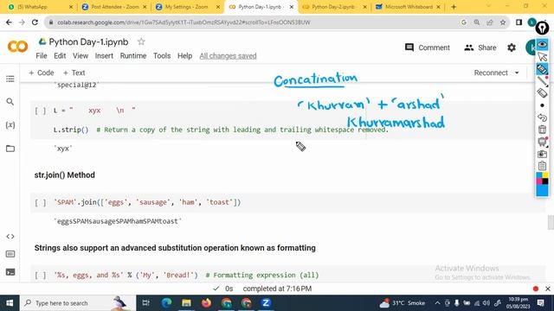This screenshot has height=311, width=554.
Task: Click the Reconnect button
Action: (x=491, y=73)
